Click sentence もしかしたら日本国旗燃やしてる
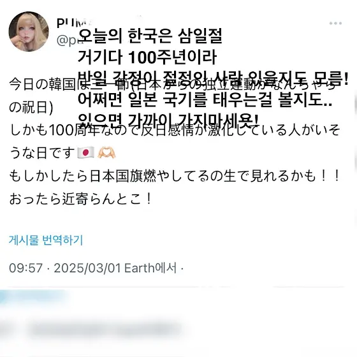 tap(175, 176)
